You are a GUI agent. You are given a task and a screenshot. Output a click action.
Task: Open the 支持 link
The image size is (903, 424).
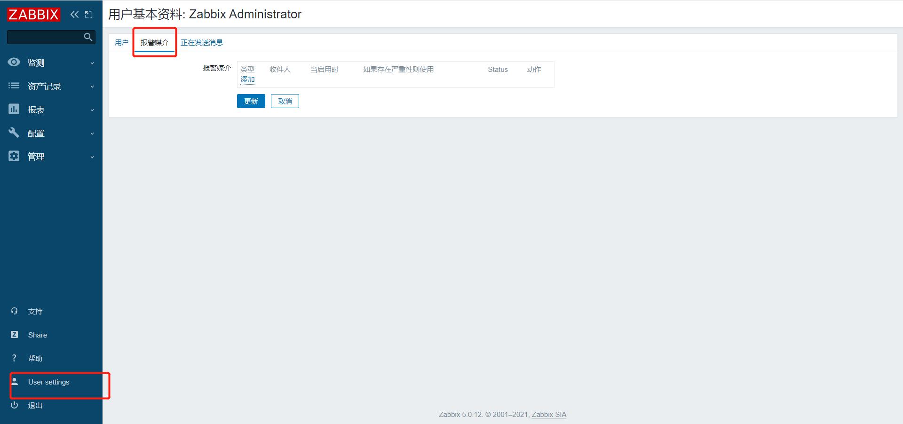[35, 312]
